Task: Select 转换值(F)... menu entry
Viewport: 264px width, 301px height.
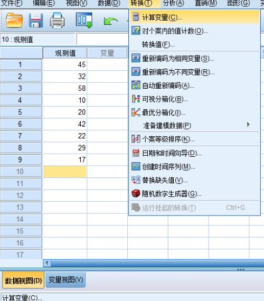Action: (x=195, y=44)
